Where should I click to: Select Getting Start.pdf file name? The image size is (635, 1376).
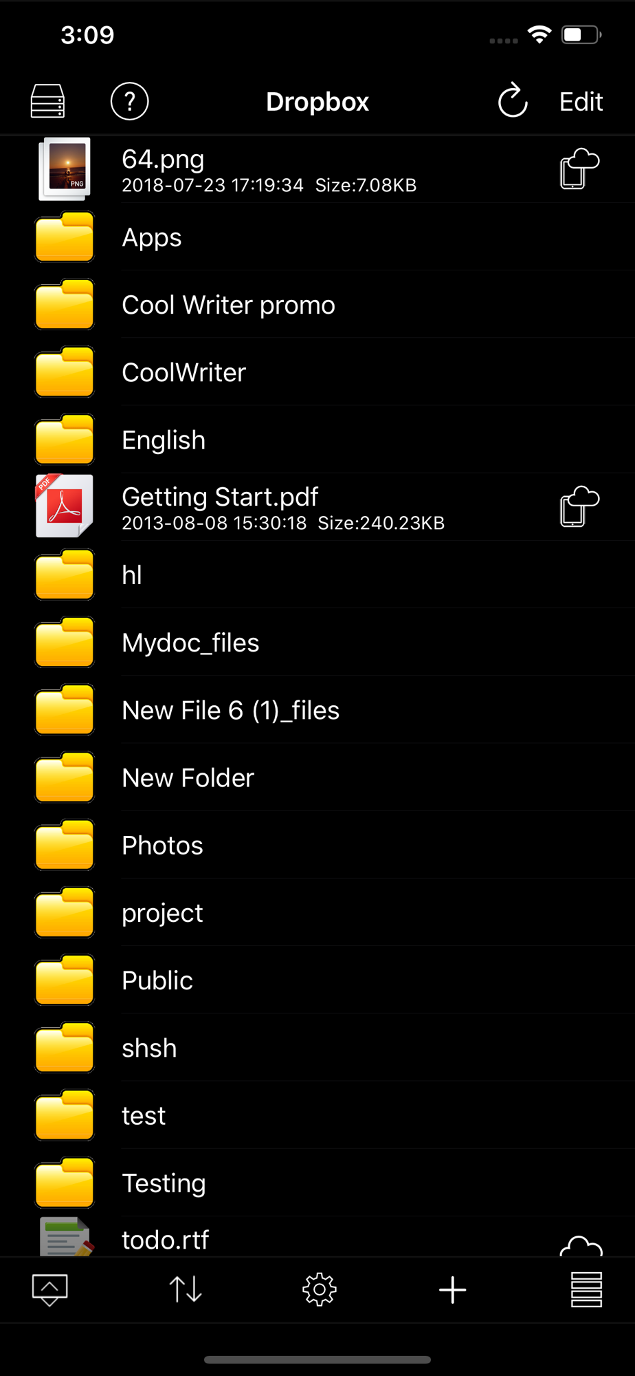(x=220, y=497)
